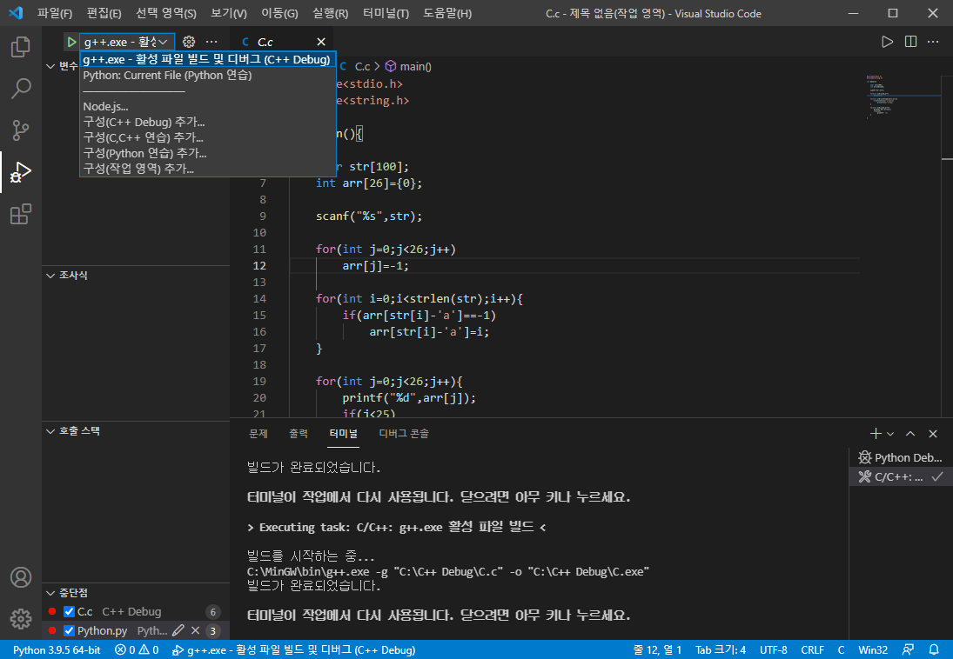Click the Win32 configuration in status bar
This screenshot has width=953, height=659.
pos(873,650)
